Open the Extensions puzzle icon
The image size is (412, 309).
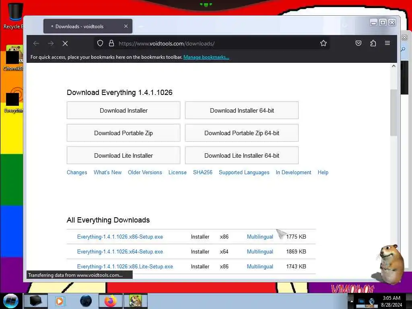click(373, 43)
